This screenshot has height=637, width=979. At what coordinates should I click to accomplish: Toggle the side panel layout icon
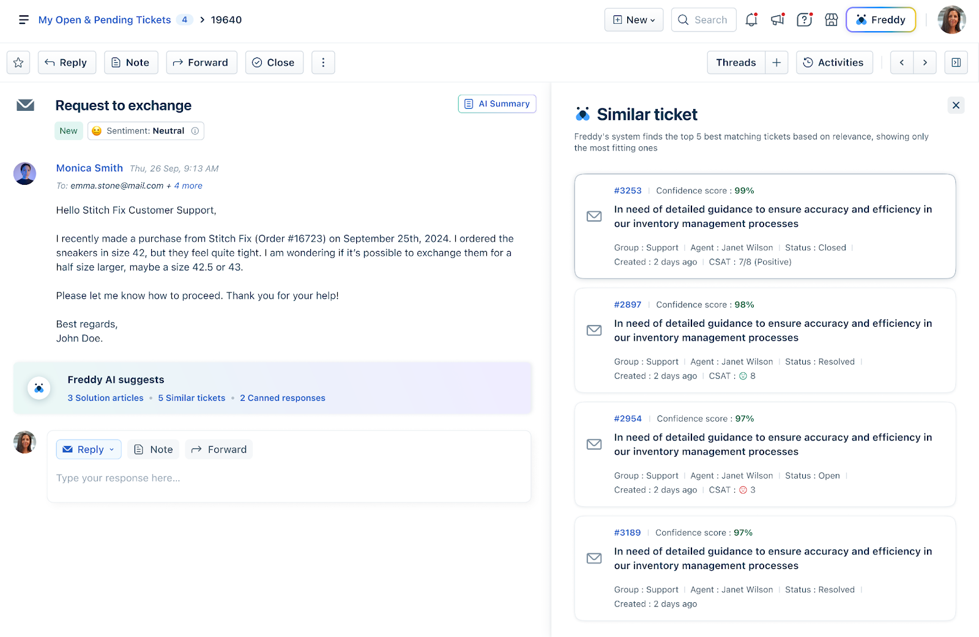click(956, 62)
